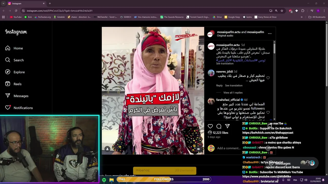
Task: Show tagged people icon on the video
Action: pos(107,149)
